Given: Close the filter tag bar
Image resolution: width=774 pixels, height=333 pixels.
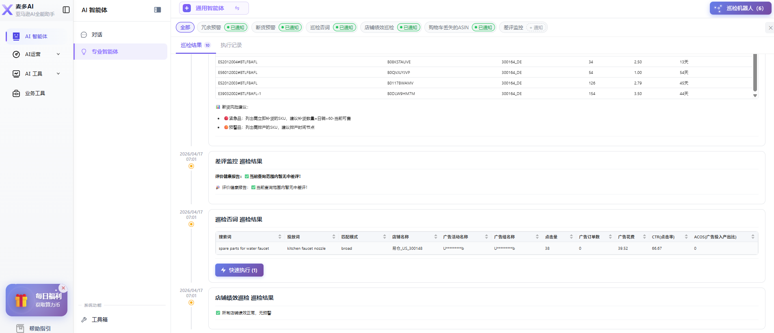Looking at the screenshot, I should point(770,28).
